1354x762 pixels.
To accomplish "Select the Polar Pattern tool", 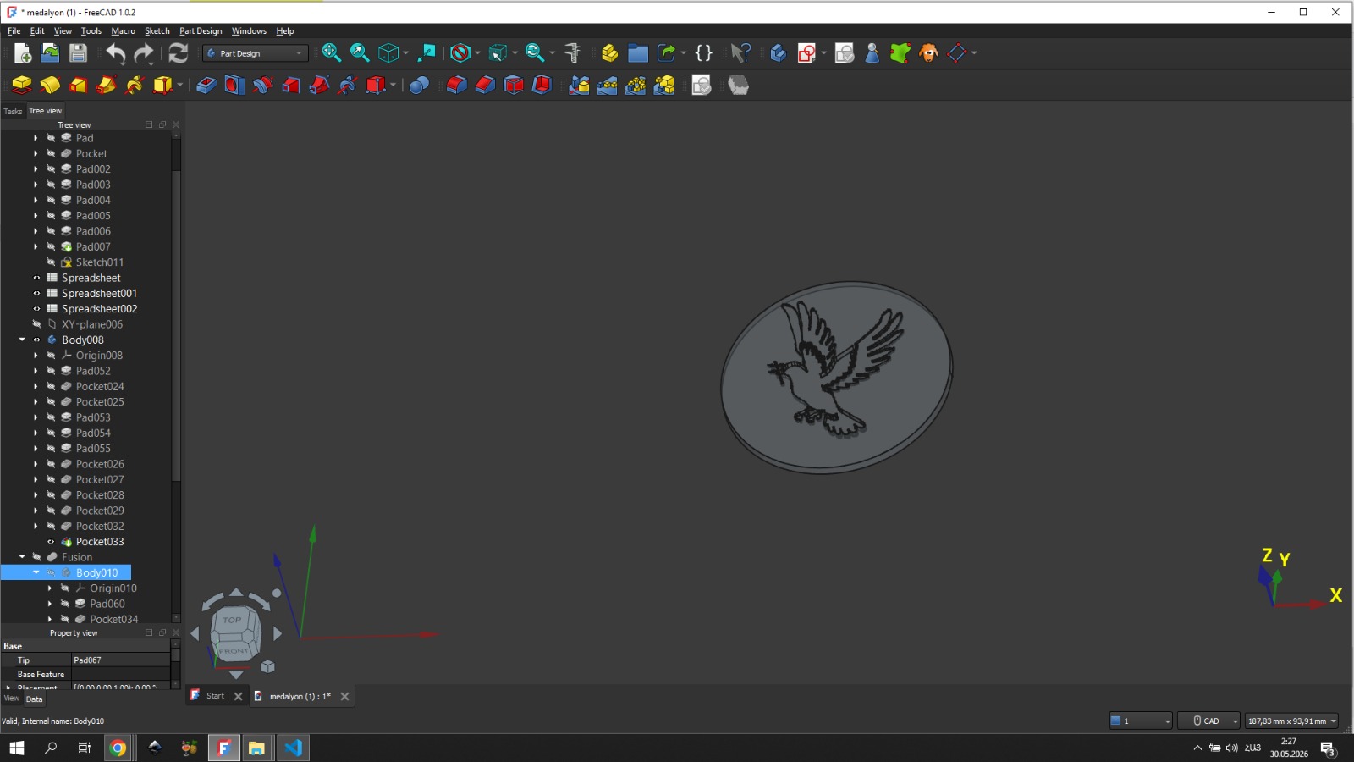I will (x=636, y=85).
